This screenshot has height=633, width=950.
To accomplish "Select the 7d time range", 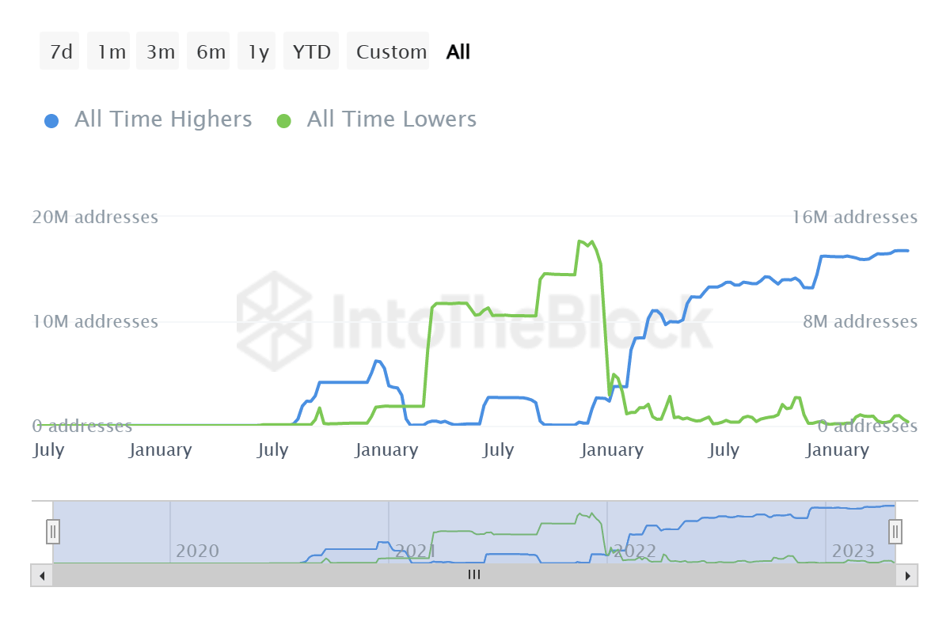I will [x=60, y=52].
